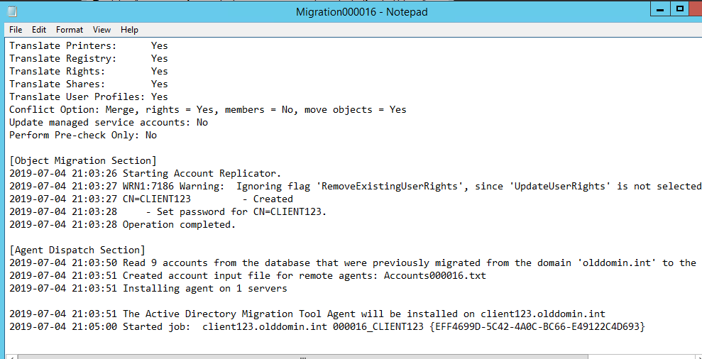
Task: Click the Migration000016 - Notepad title bar
Action: pos(361,12)
